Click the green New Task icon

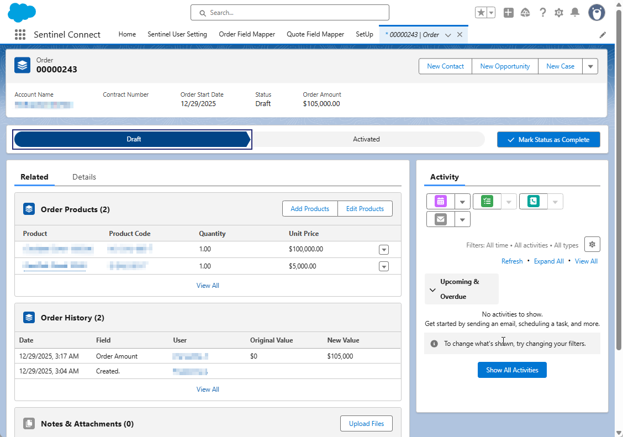pyautogui.click(x=487, y=202)
